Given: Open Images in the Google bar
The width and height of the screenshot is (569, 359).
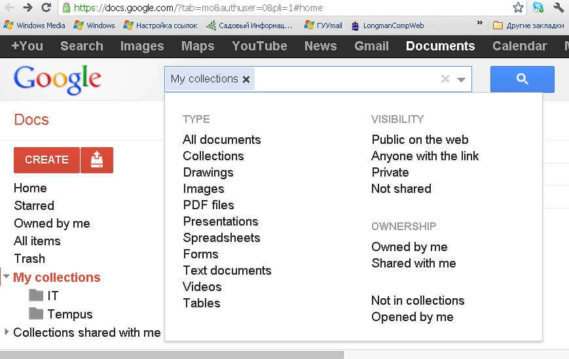Looking at the screenshot, I should coord(142,46).
